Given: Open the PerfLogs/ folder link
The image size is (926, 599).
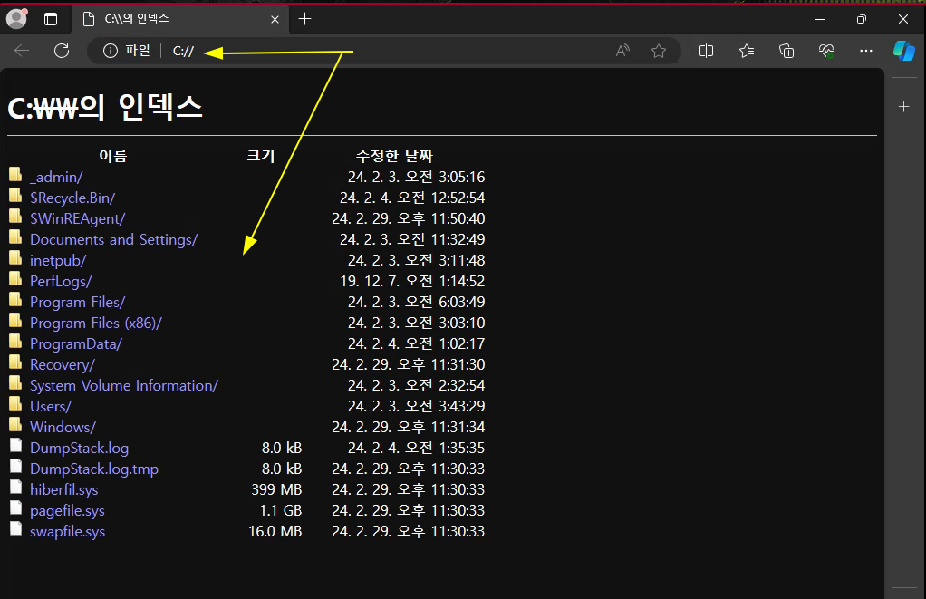Looking at the screenshot, I should point(61,282).
